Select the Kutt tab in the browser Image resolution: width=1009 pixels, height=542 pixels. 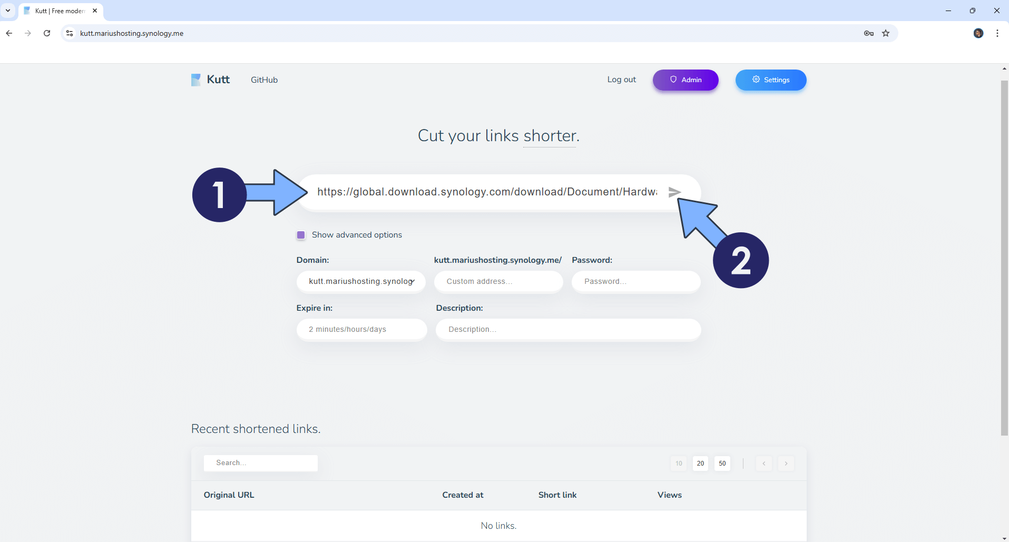click(x=61, y=11)
